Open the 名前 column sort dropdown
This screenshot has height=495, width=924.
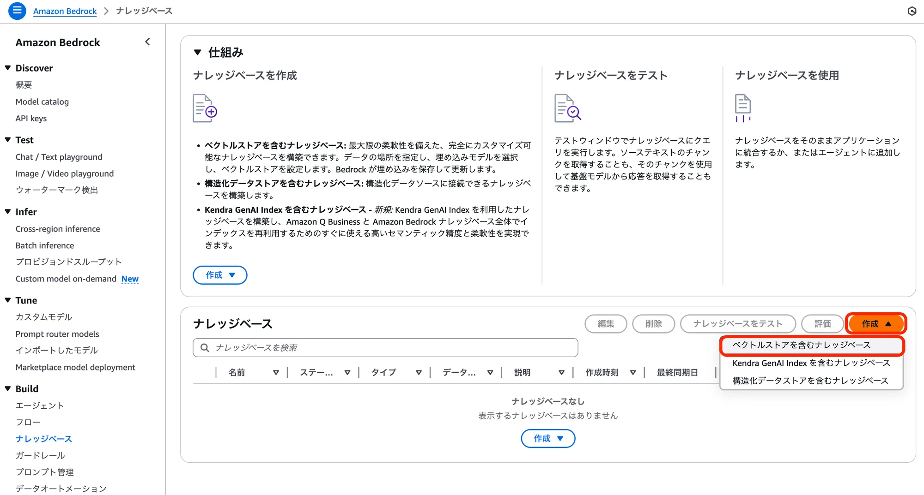[x=276, y=372]
